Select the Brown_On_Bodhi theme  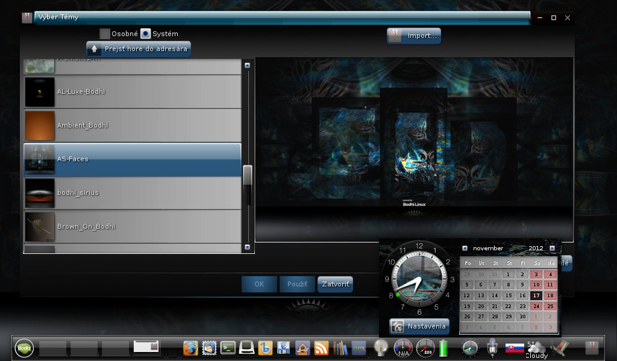(133, 227)
